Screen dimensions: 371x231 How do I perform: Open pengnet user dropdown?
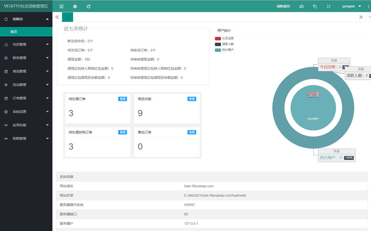click(352, 7)
